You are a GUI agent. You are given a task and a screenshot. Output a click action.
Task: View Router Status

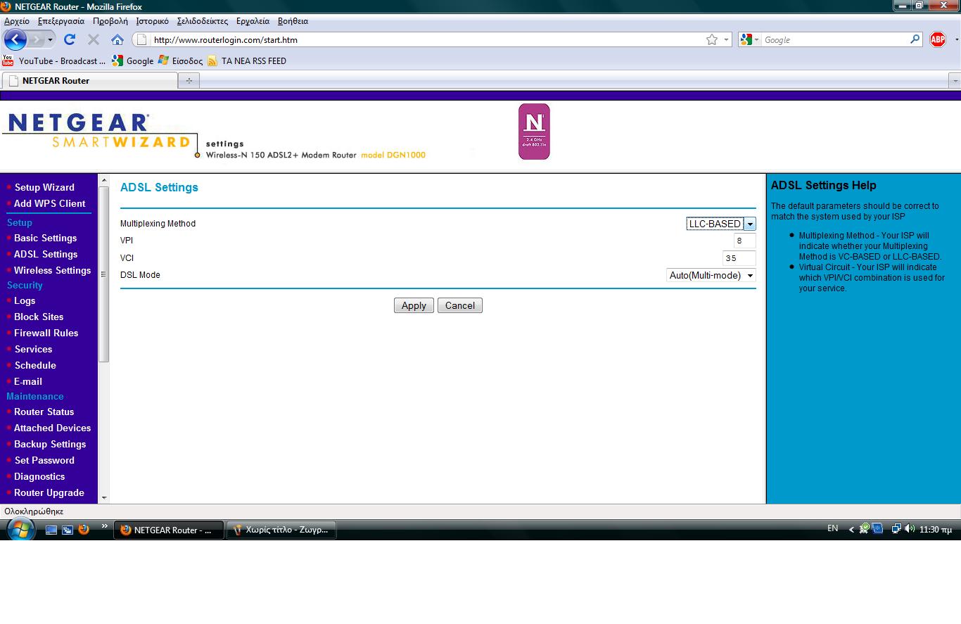[44, 412]
